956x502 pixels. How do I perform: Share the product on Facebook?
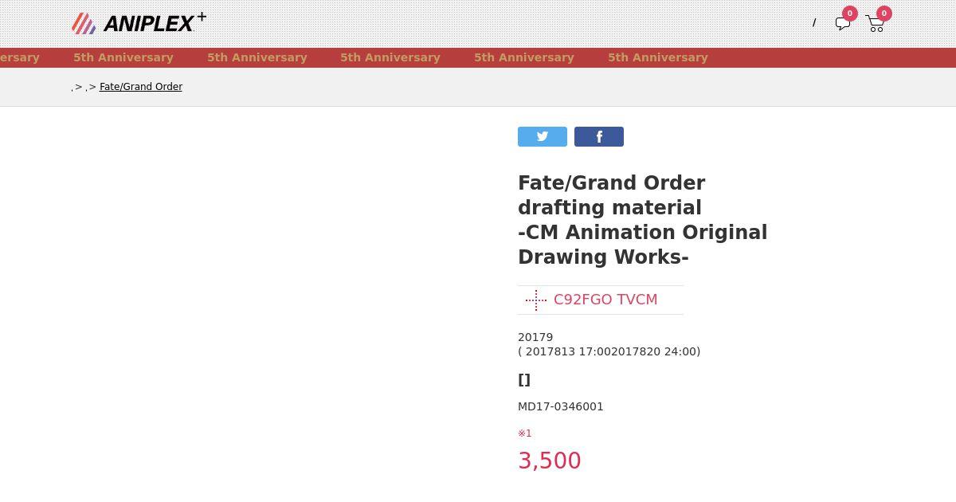click(x=599, y=136)
